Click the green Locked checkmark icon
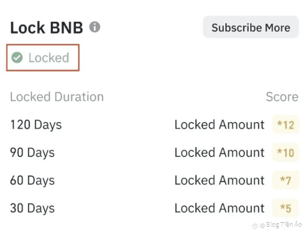This screenshot has height=234, width=306. [17, 57]
